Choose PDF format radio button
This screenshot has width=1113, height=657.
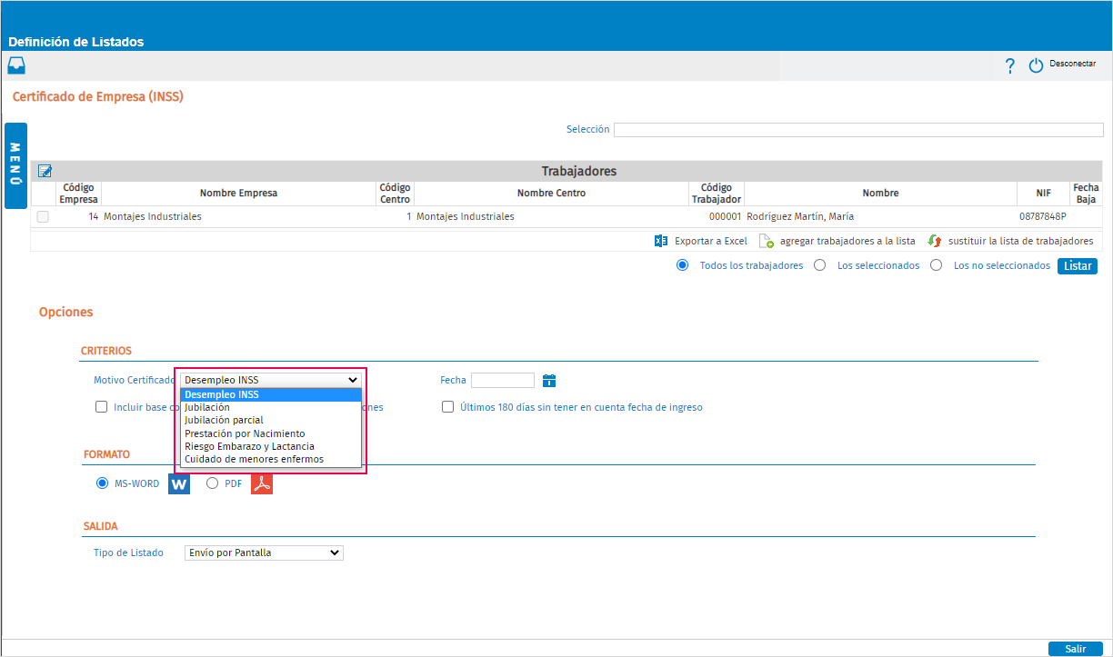212,483
